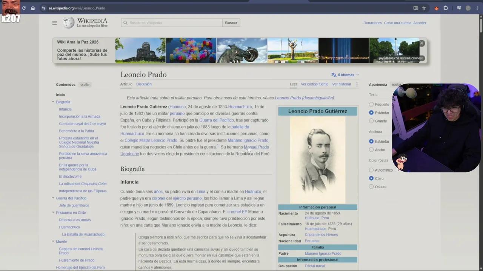Select the Artículo tab
The width and height of the screenshot is (483, 271).
coord(126,84)
